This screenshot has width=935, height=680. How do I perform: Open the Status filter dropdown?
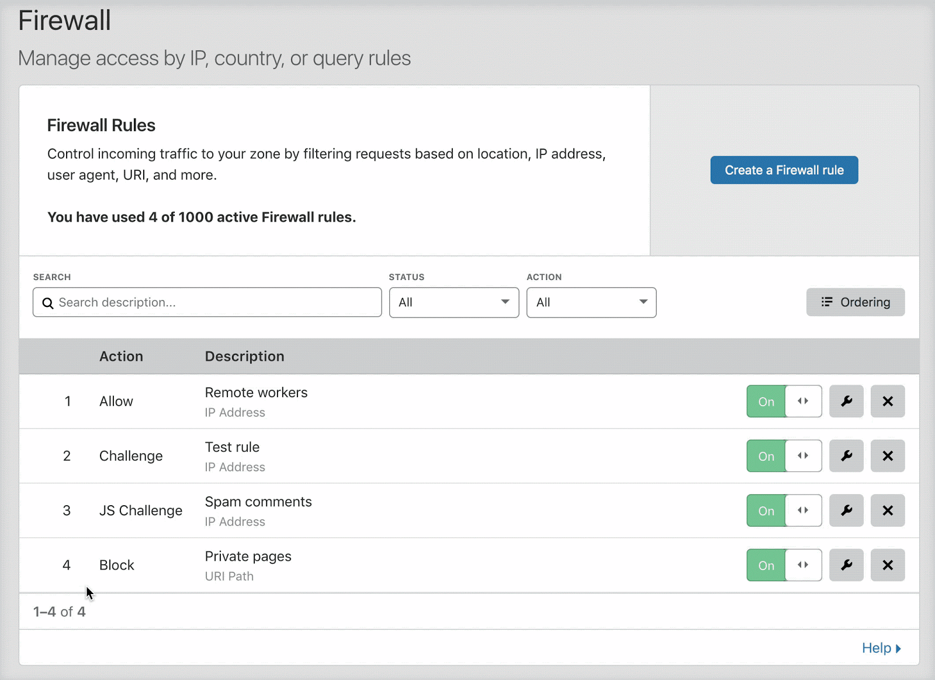coord(454,302)
